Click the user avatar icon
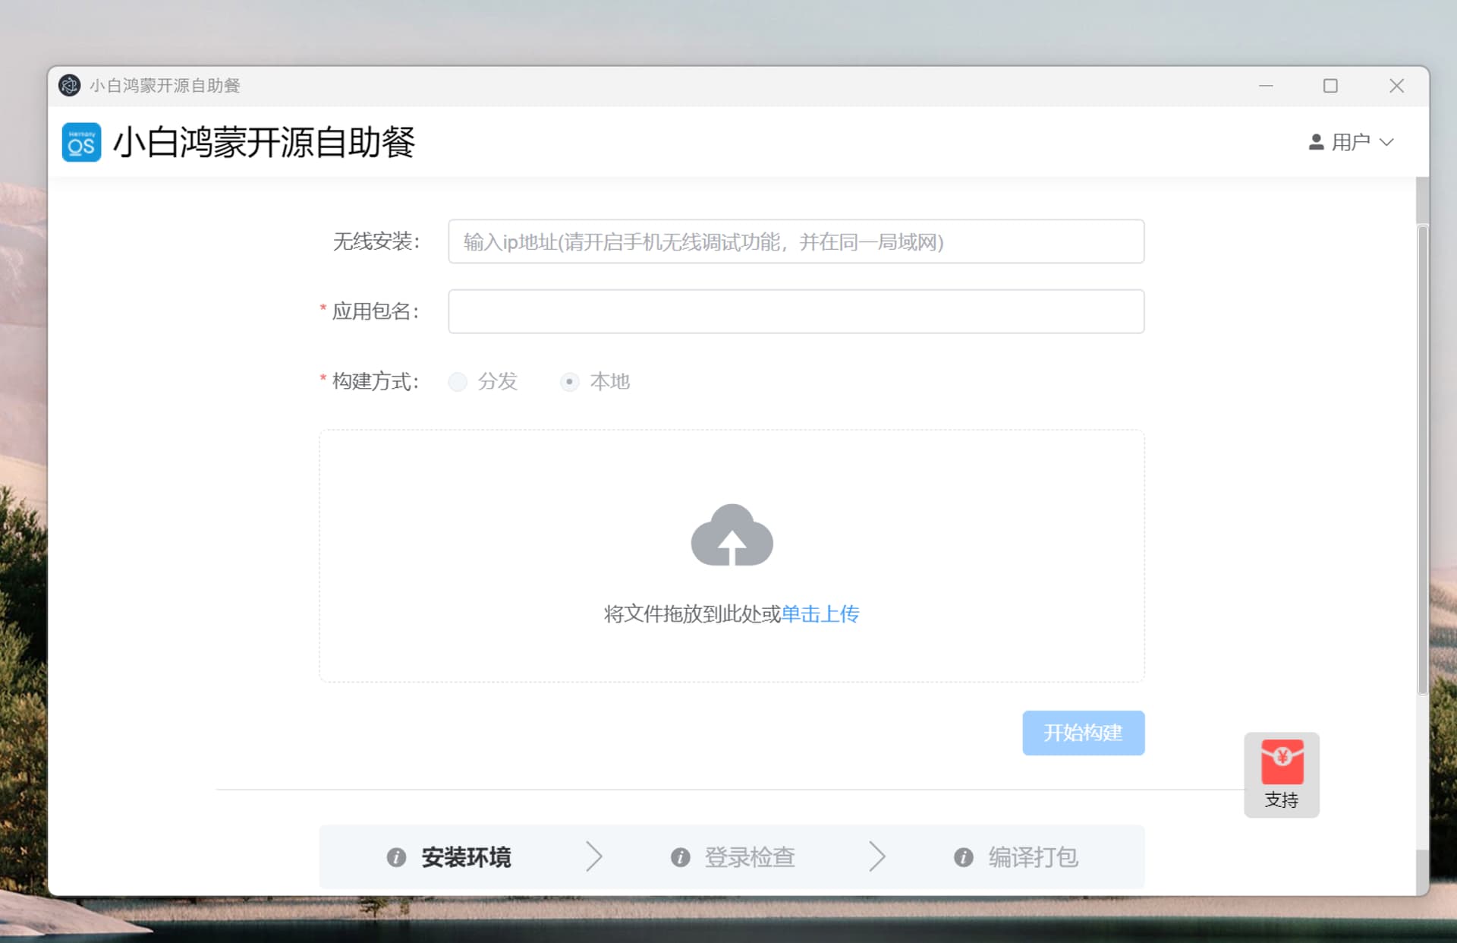Image resolution: width=1457 pixels, height=943 pixels. pyautogui.click(x=1316, y=142)
